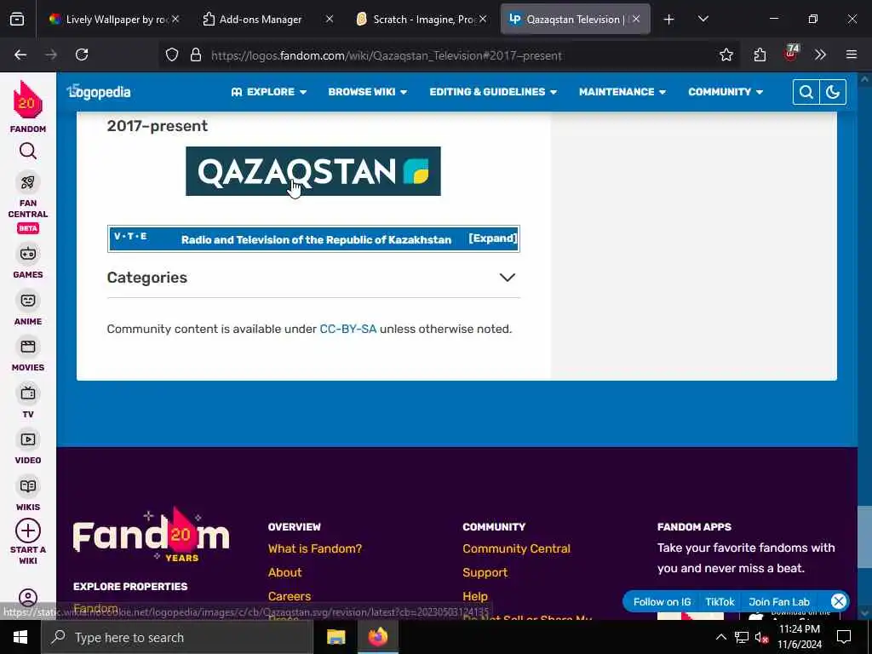Switch to the Scratch tab
Viewport: 872px width, 654px height.
(422, 20)
